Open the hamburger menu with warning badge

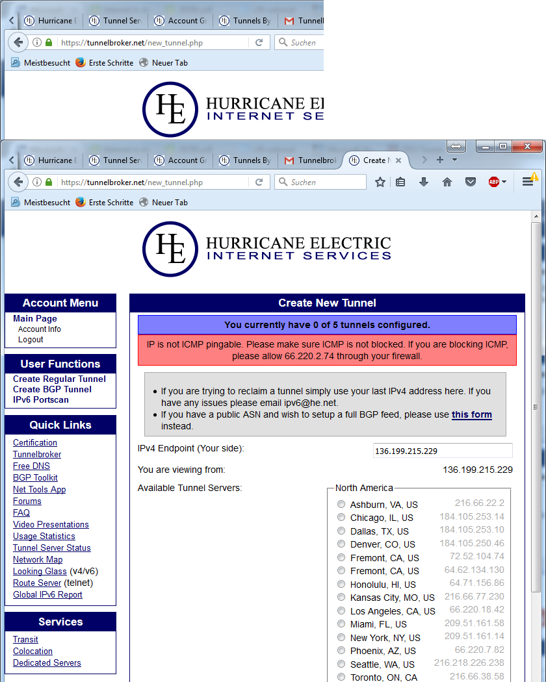528,181
